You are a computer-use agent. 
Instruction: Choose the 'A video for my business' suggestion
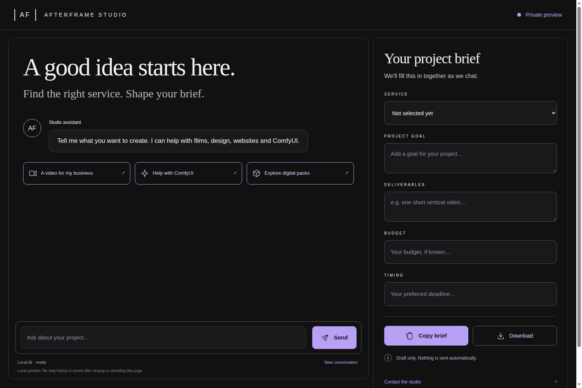pyautogui.click(x=77, y=173)
